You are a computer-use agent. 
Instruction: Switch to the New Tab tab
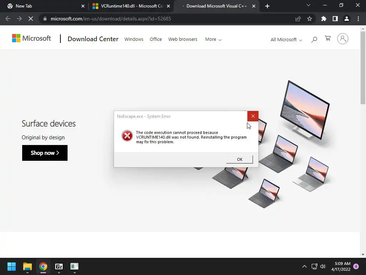point(44,6)
